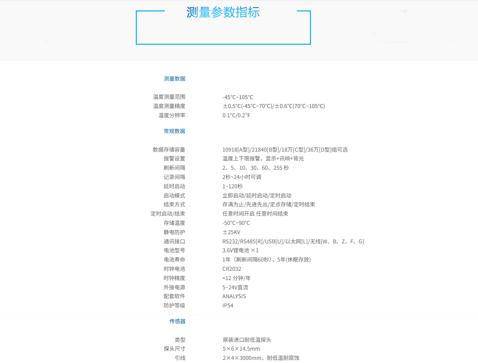
Task: Click the RS232/RS485 communication interface value
Action: click(x=293, y=241)
